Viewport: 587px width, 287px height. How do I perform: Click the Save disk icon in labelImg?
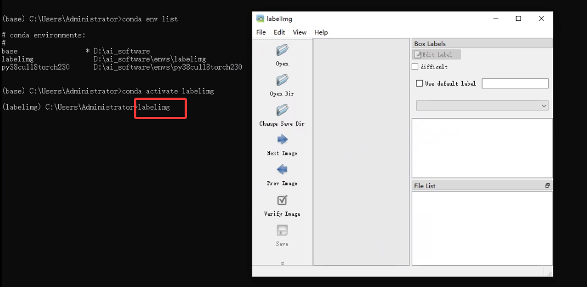[x=283, y=230]
